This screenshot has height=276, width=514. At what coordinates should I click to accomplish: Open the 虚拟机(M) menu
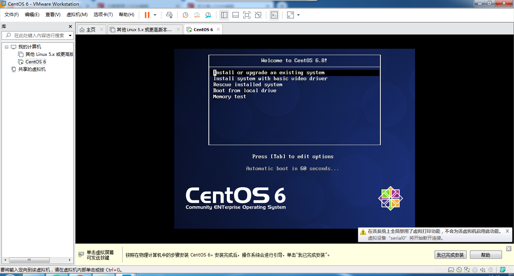click(x=77, y=15)
